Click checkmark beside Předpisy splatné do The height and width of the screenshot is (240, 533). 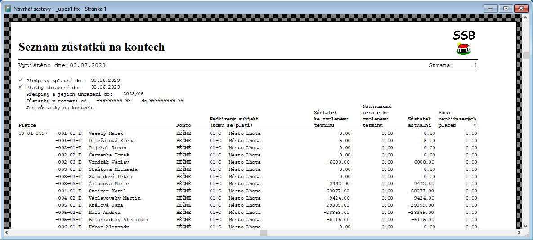(x=21, y=80)
